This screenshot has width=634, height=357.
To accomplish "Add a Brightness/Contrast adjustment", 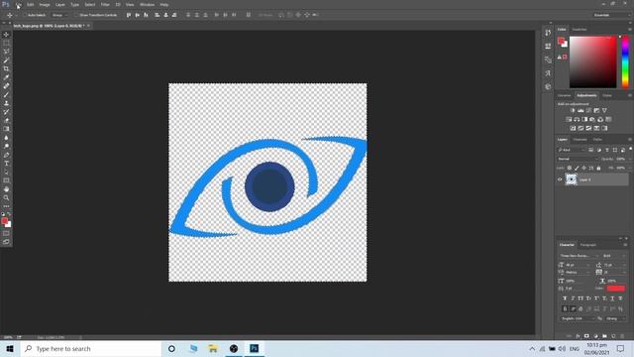I will click(x=573, y=110).
